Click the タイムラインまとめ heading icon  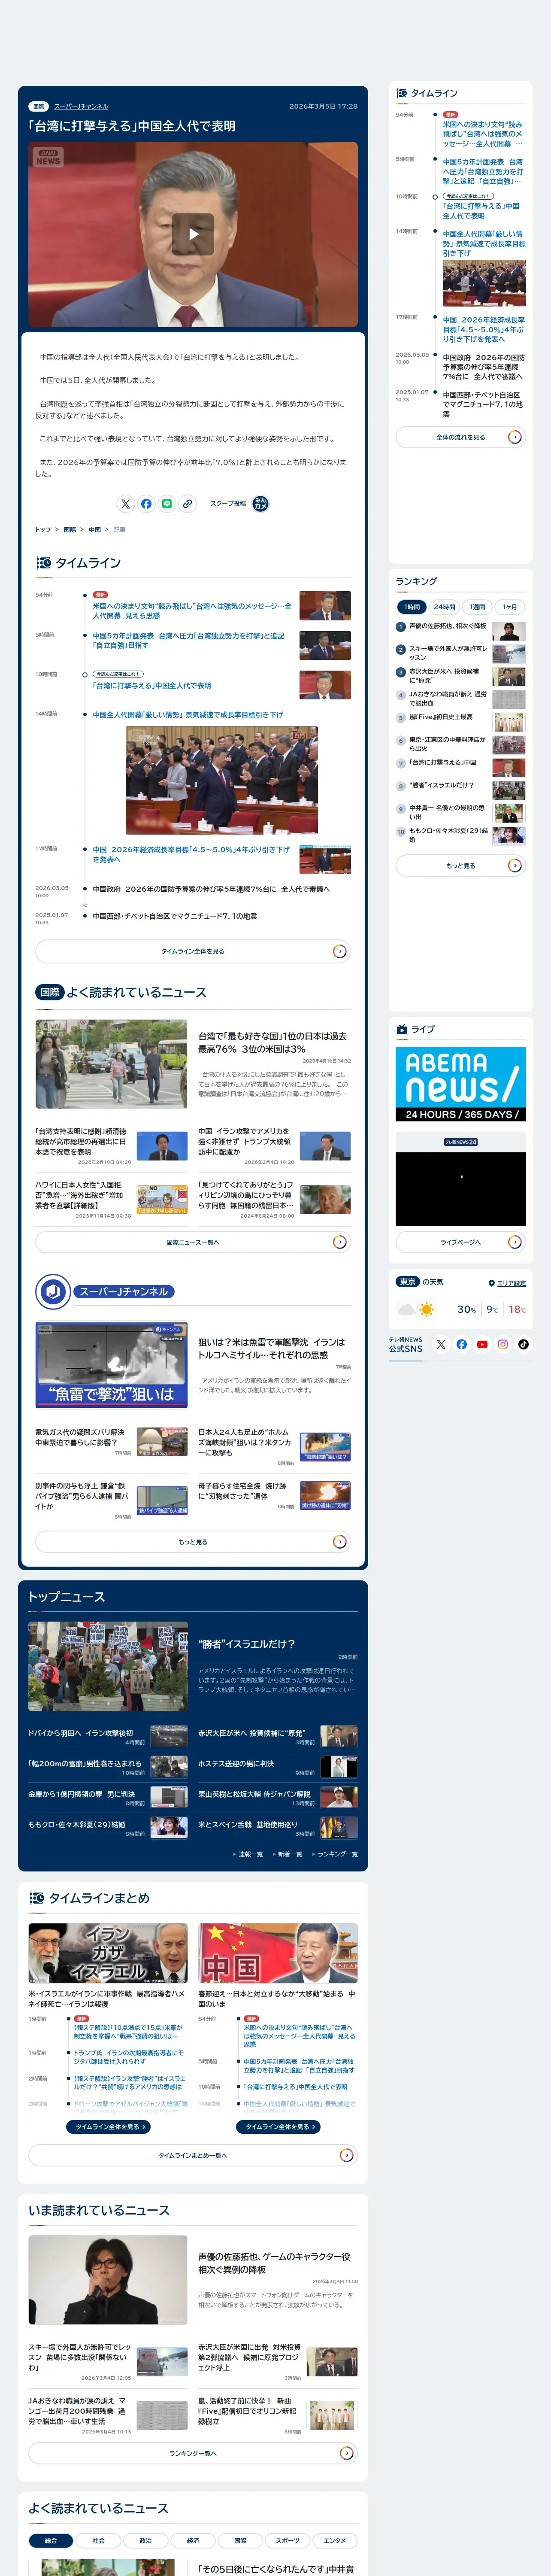[37, 1898]
